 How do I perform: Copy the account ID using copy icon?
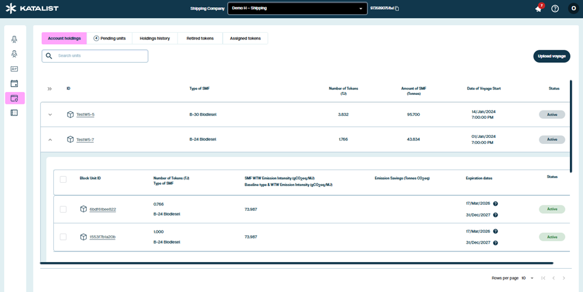[396, 8]
